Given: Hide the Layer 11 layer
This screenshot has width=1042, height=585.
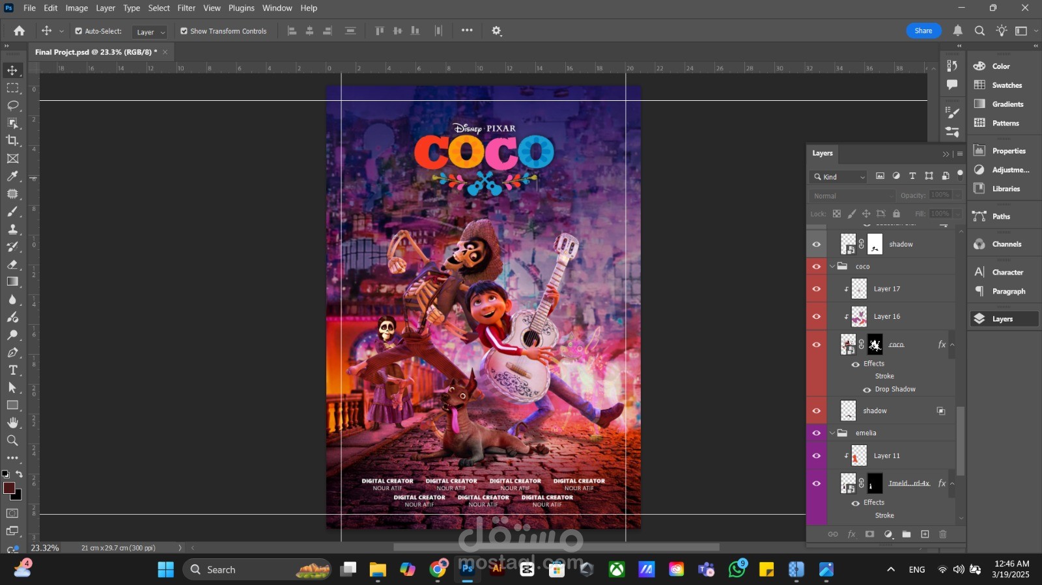Looking at the screenshot, I should pyautogui.click(x=816, y=456).
